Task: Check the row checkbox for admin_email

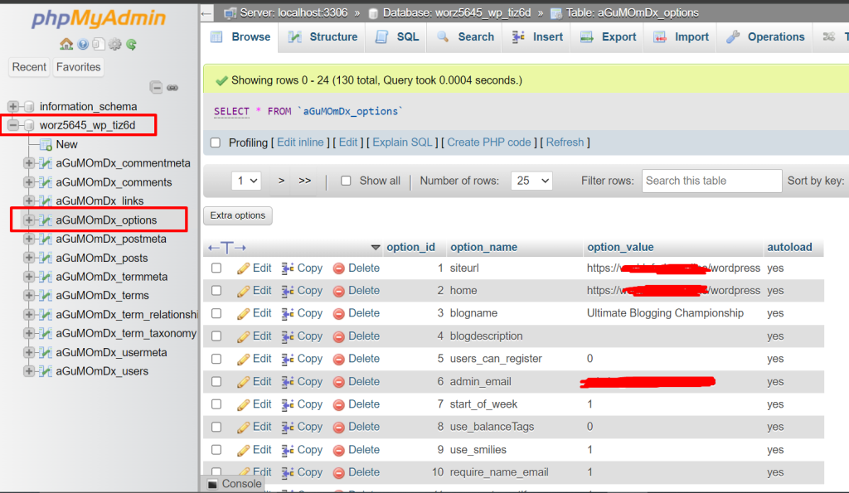Action: 216,381
